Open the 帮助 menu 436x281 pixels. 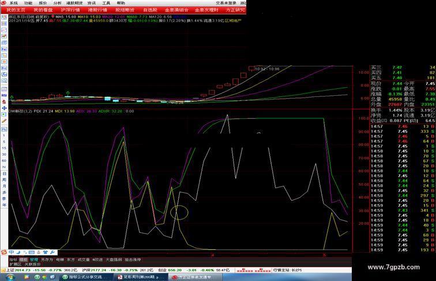click(121, 3)
